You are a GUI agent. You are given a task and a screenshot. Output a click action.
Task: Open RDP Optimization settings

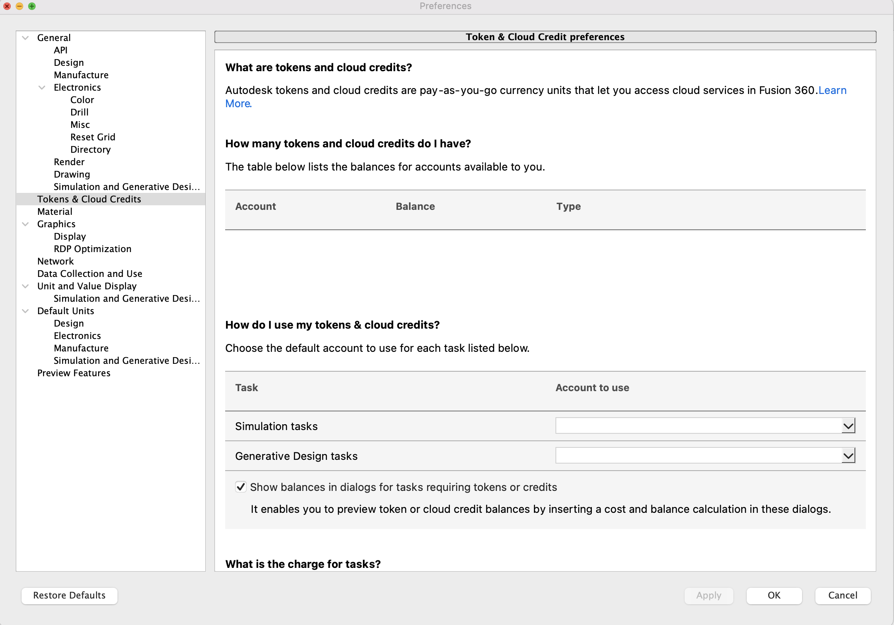click(92, 249)
